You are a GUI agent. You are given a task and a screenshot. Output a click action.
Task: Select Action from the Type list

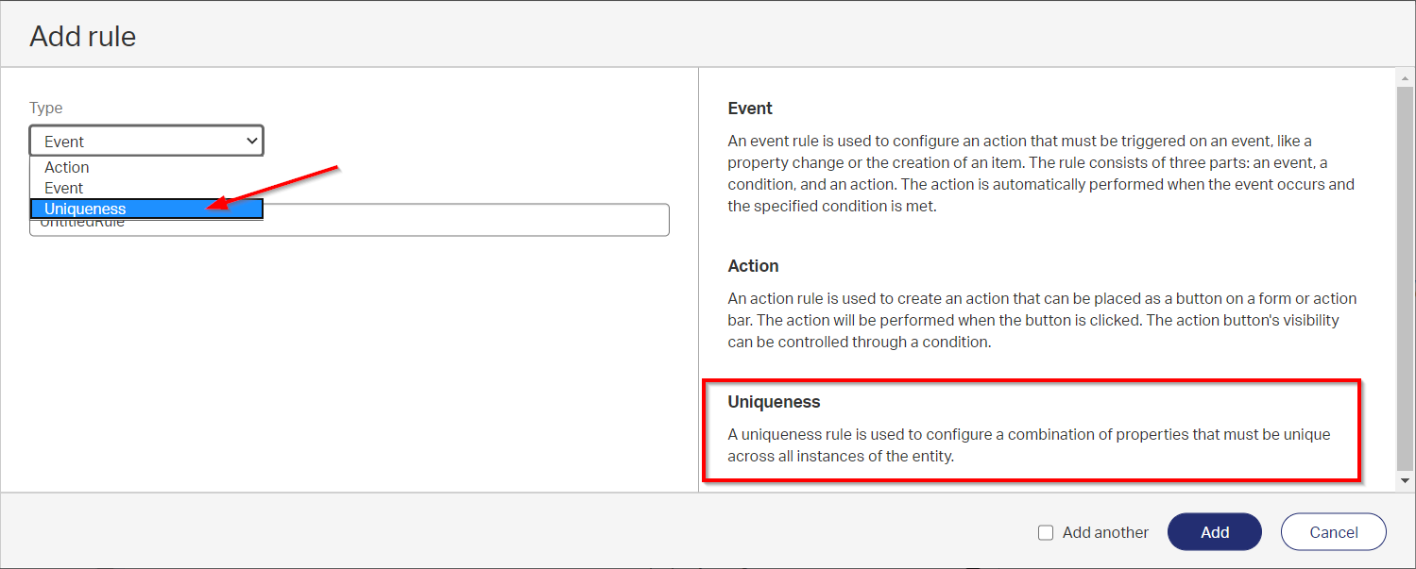pyautogui.click(x=67, y=167)
